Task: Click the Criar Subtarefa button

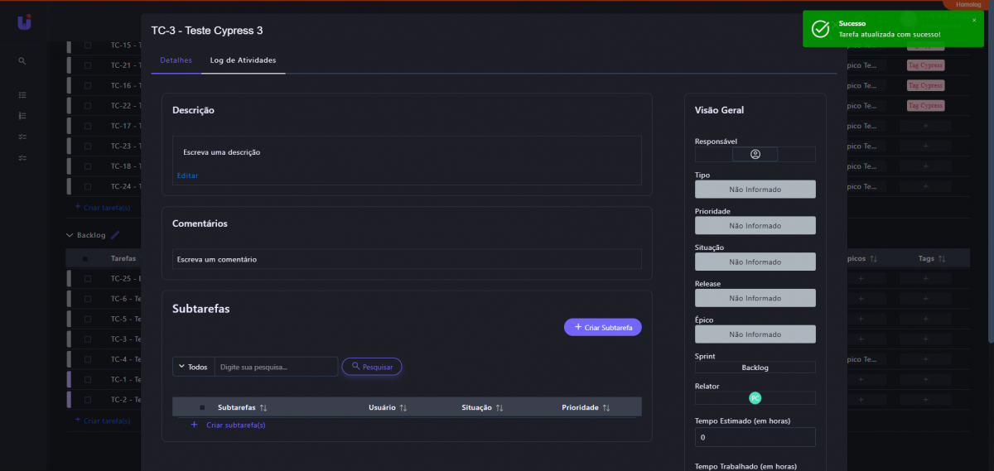Action: pyautogui.click(x=602, y=328)
